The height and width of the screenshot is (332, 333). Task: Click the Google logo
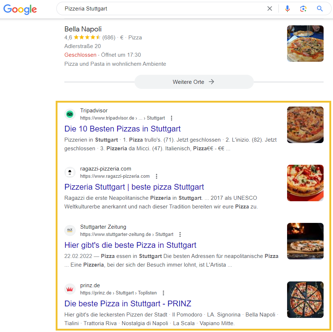tap(20, 9)
